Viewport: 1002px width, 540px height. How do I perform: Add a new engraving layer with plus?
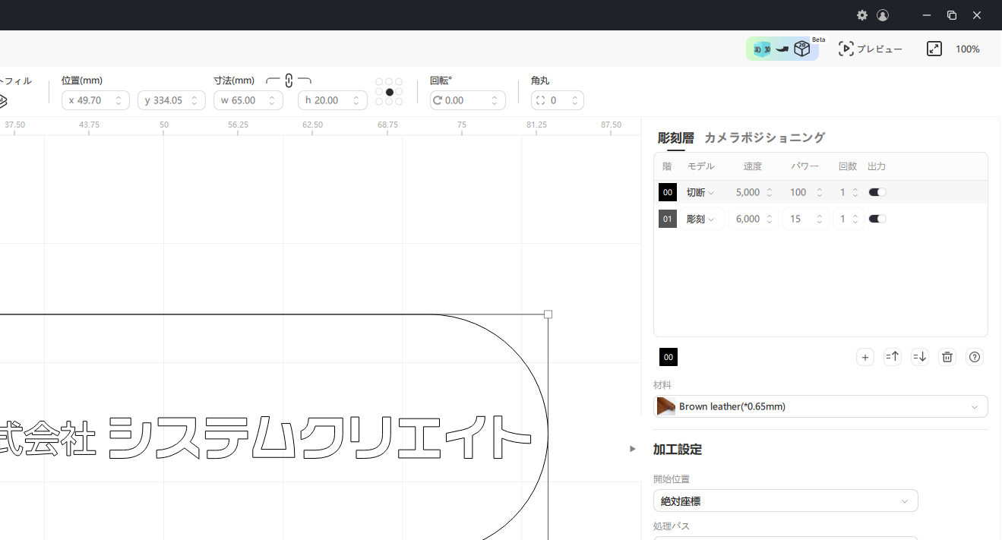[865, 357]
